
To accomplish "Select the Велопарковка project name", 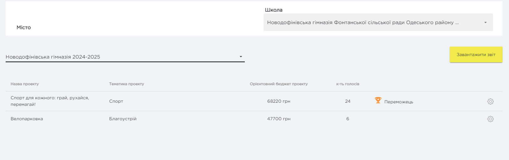I will coord(27,119).
